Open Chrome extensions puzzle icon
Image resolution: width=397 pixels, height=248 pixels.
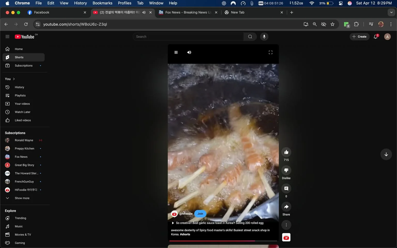(356, 24)
